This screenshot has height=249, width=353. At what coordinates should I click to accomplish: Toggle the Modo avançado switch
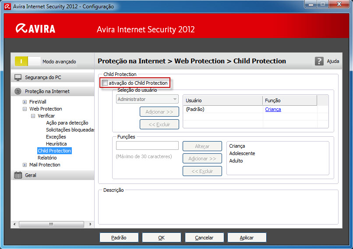point(28,61)
